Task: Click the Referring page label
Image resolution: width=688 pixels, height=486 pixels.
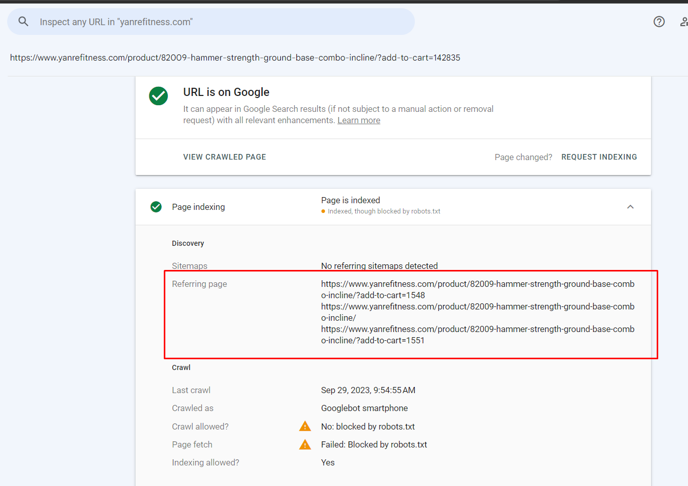Action: pyautogui.click(x=199, y=284)
